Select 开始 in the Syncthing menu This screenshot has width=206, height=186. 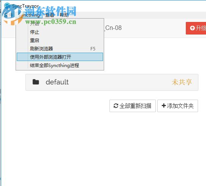pos(60,24)
